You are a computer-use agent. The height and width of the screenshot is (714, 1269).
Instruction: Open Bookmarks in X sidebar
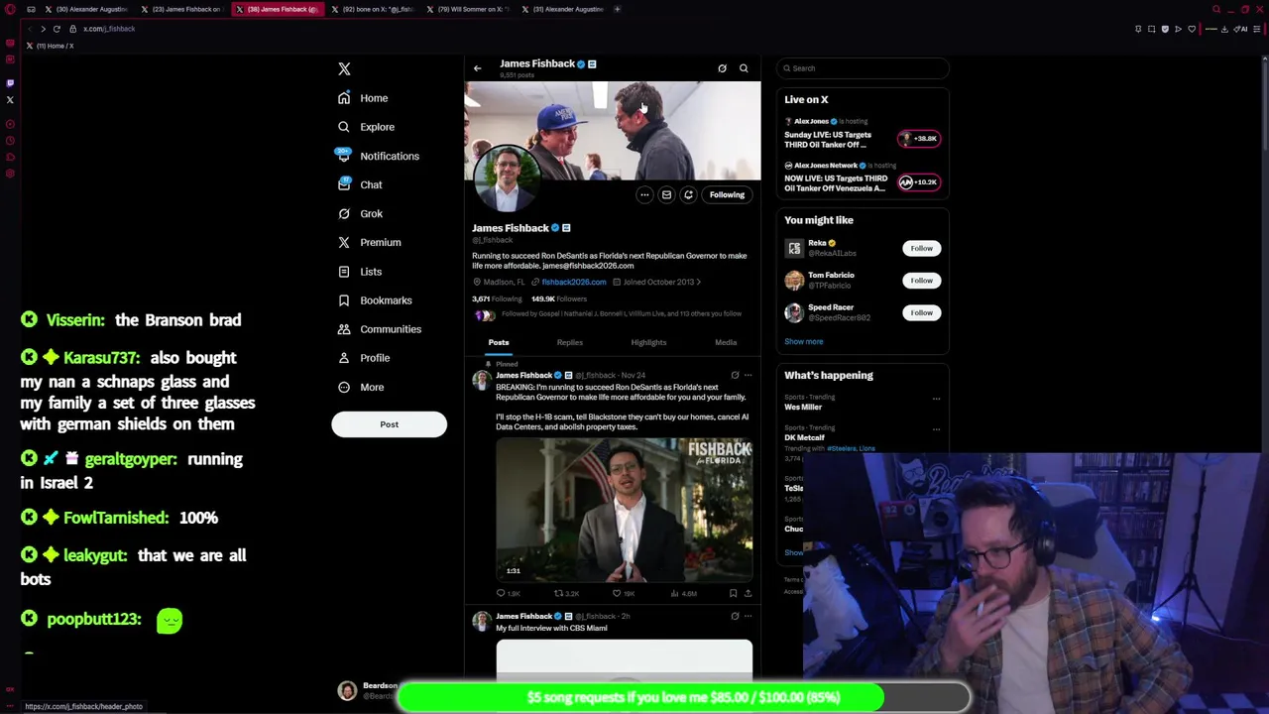[x=375, y=300]
